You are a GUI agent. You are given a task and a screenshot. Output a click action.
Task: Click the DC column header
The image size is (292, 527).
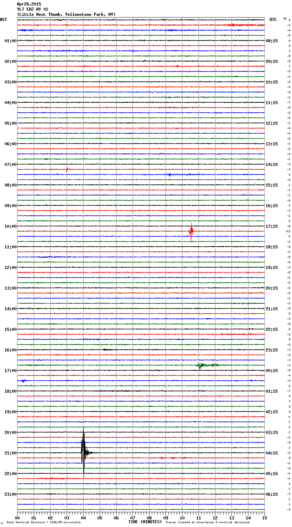point(285,19)
